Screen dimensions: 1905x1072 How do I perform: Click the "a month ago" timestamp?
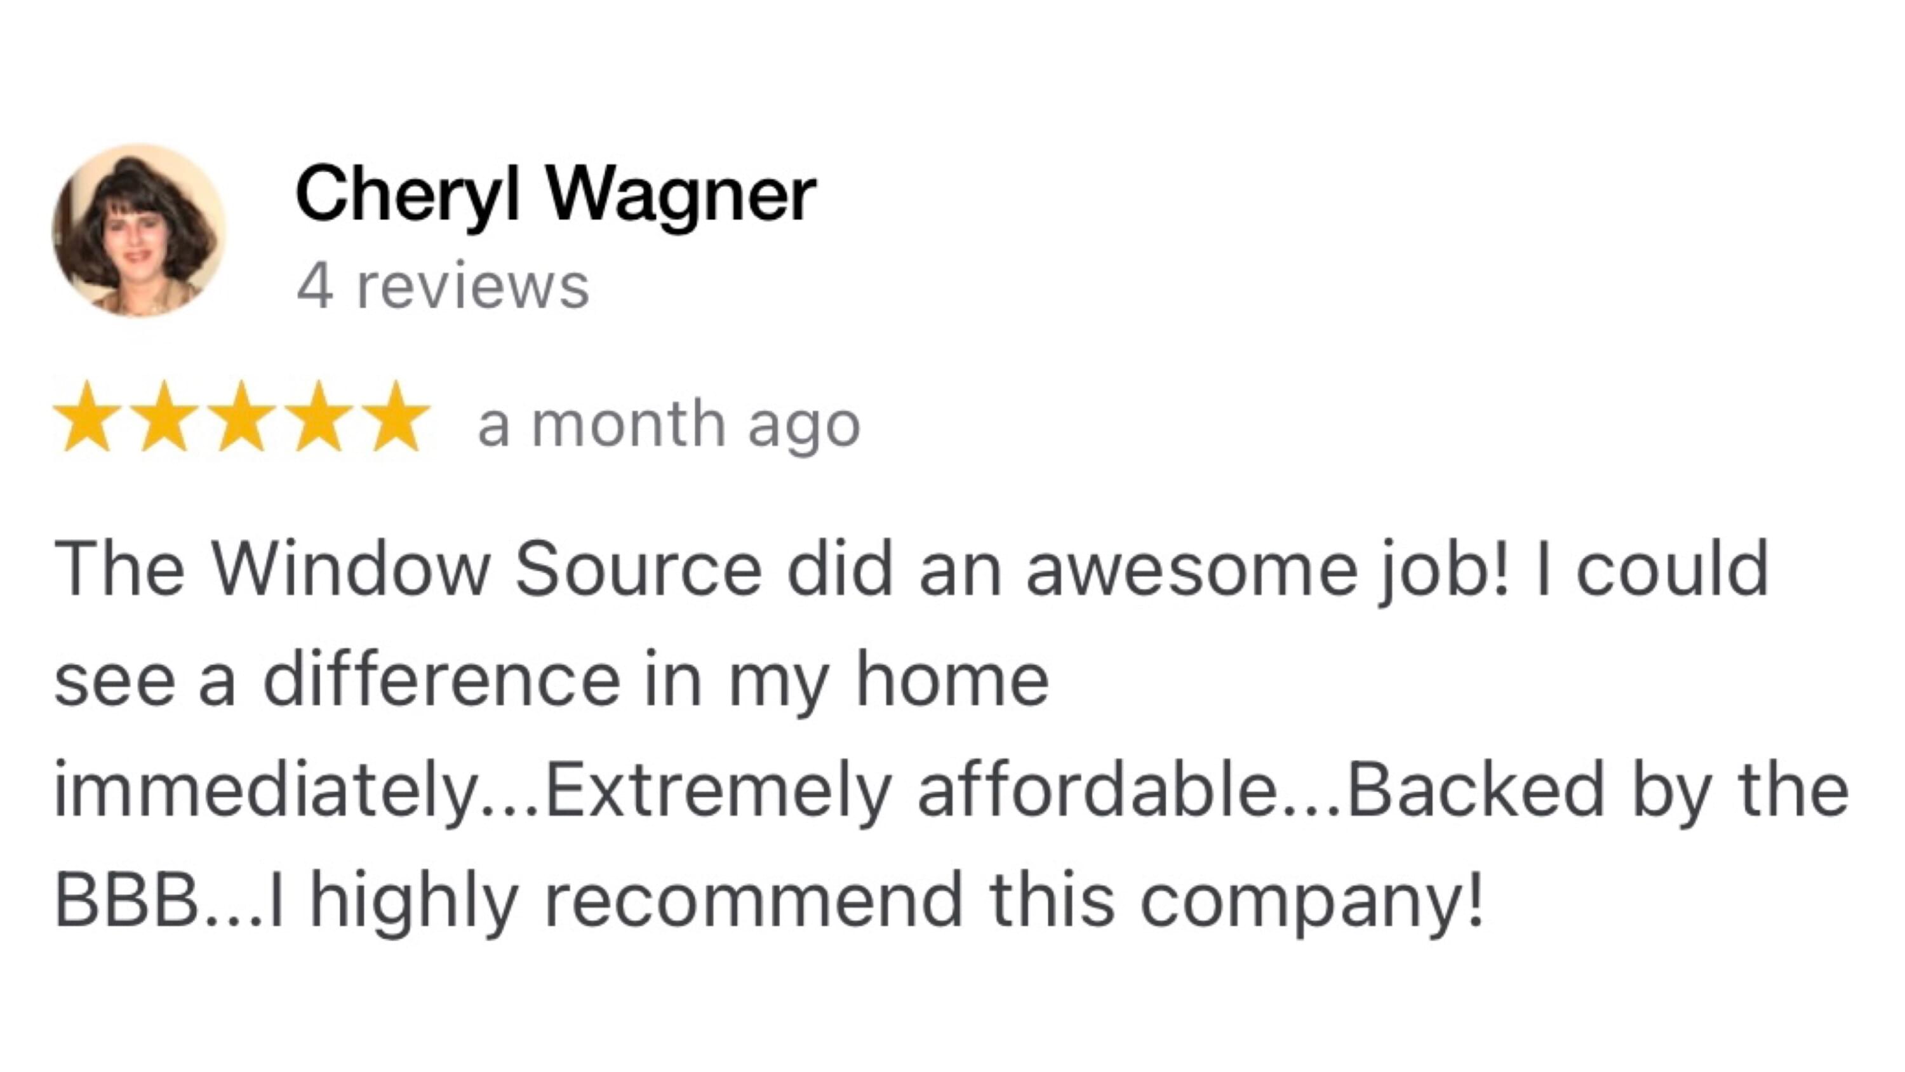click(669, 425)
